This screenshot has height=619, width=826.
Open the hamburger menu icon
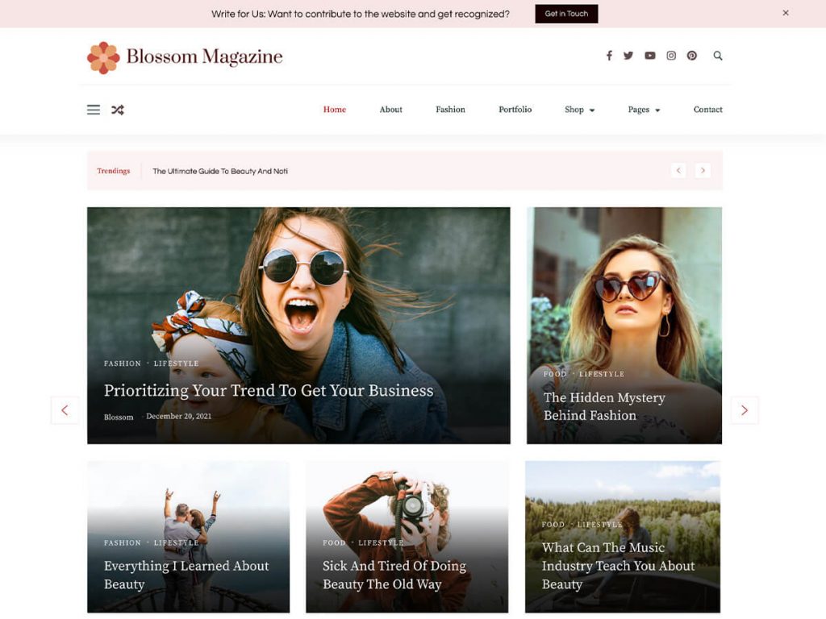pos(93,110)
